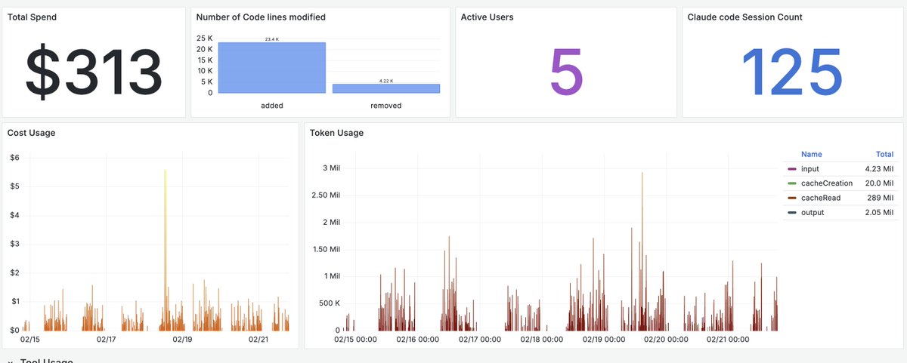Toggle the cacheCreation series in legend
The image size is (907, 363).
pyautogui.click(x=827, y=183)
